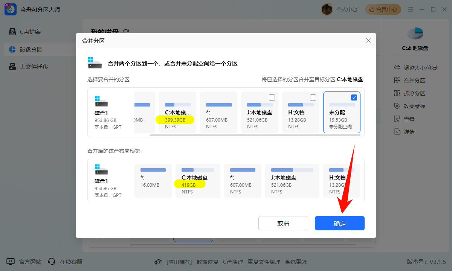452x271 pixels.
Task: Enable the H:文档 partition checkbox
Action: (x=313, y=97)
